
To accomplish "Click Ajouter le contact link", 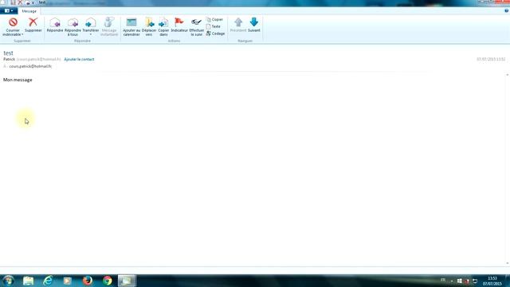I will coord(79,59).
